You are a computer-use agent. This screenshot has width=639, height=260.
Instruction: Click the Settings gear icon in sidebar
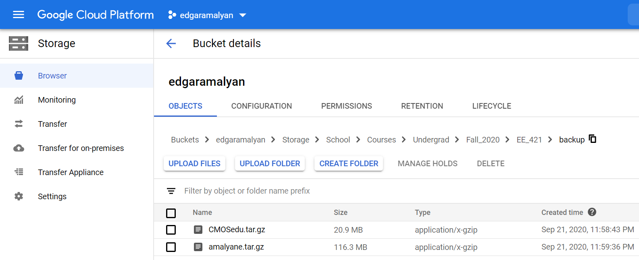tap(19, 196)
